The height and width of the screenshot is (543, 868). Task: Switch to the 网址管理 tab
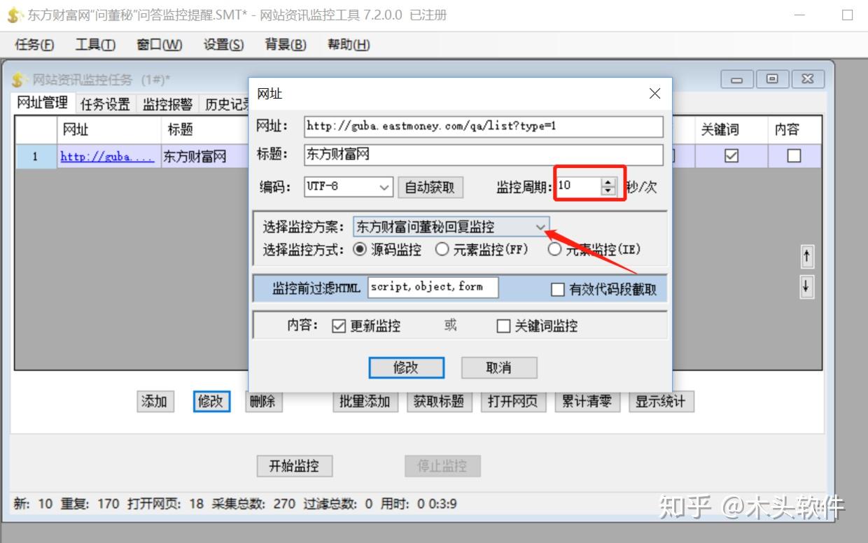click(43, 103)
